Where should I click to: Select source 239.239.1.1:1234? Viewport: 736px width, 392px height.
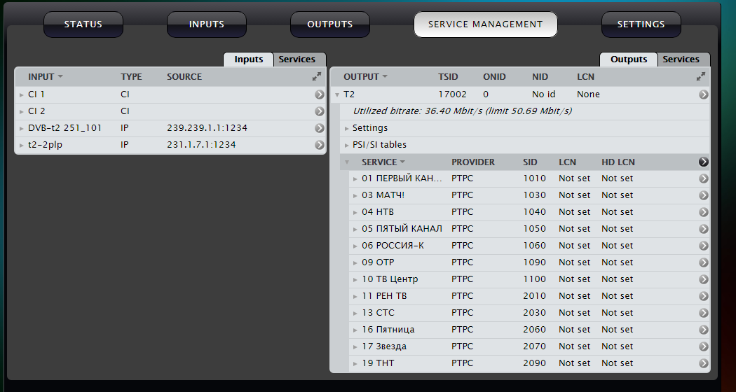[x=207, y=128]
